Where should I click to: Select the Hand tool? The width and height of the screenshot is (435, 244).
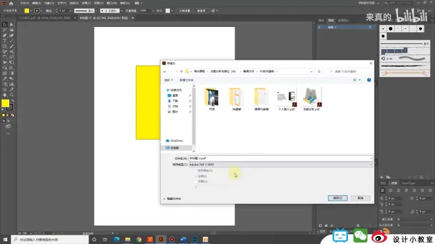[5, 95]
